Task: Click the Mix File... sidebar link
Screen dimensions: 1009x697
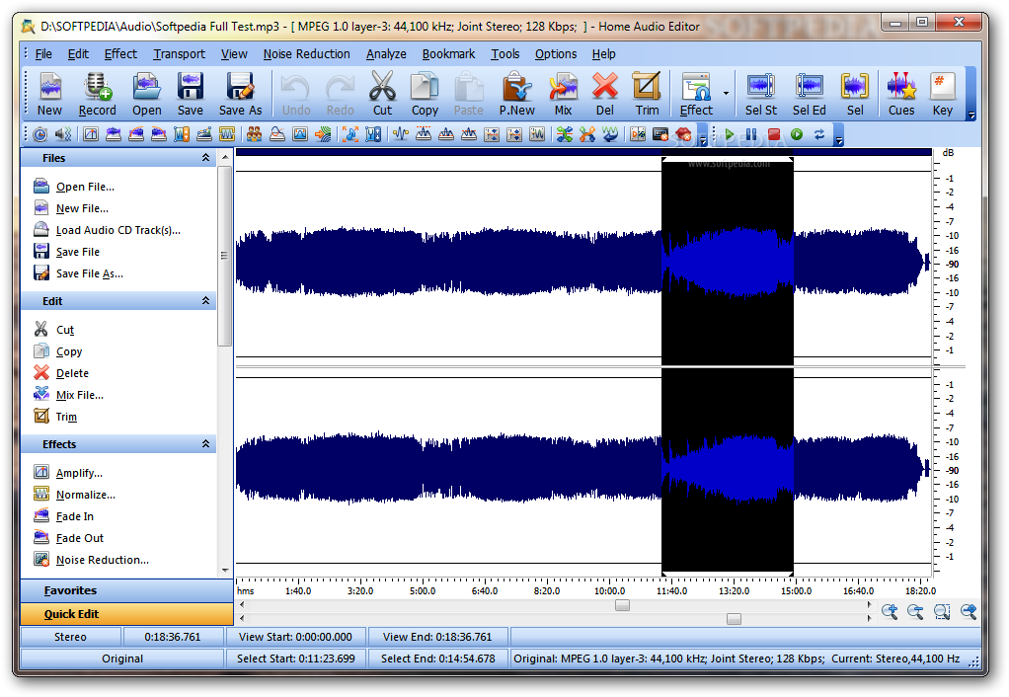Action: [79, 395]
